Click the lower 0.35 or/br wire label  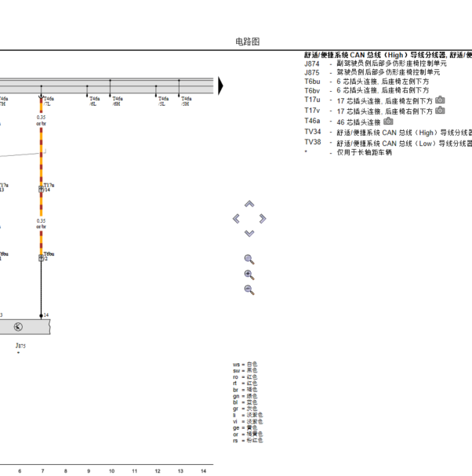pyautogui.click(x=41, y=223)
